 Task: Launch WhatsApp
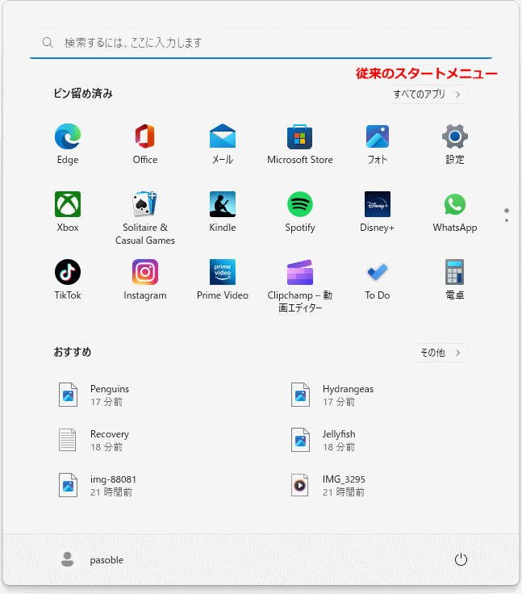point(454,211)
